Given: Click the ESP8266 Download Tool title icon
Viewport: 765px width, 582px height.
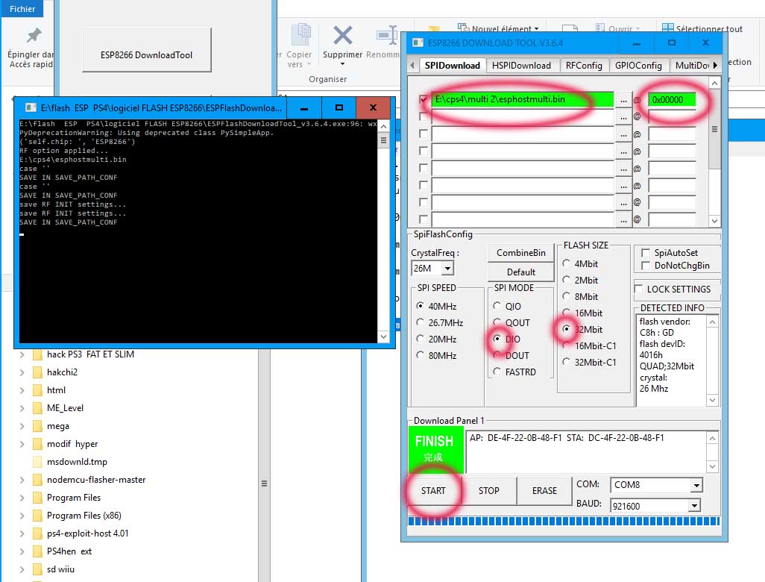Looking at the screenshot, I should point(418,43).
